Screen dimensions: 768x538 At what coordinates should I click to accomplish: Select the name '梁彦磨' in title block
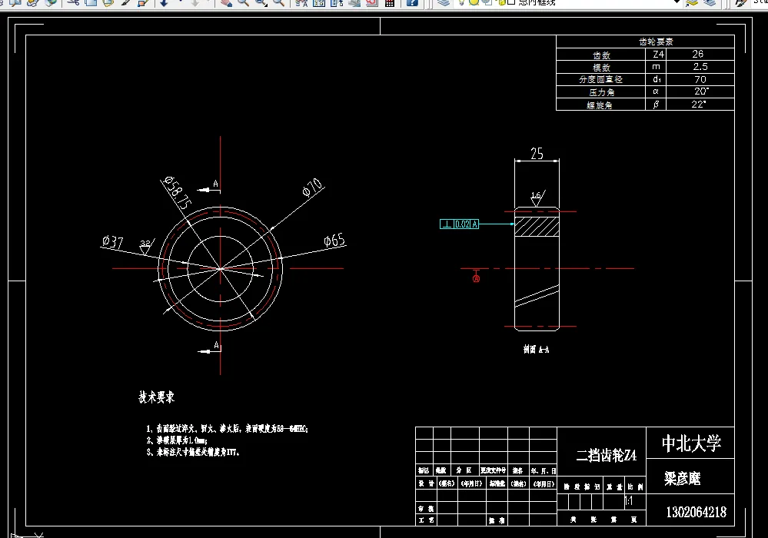[x=683, y=478]
